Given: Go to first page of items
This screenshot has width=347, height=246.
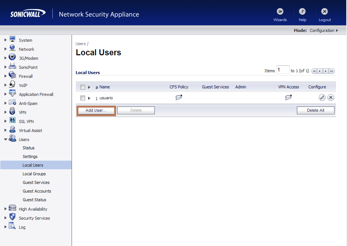Looking at the screenshot, I should [314, 71].
